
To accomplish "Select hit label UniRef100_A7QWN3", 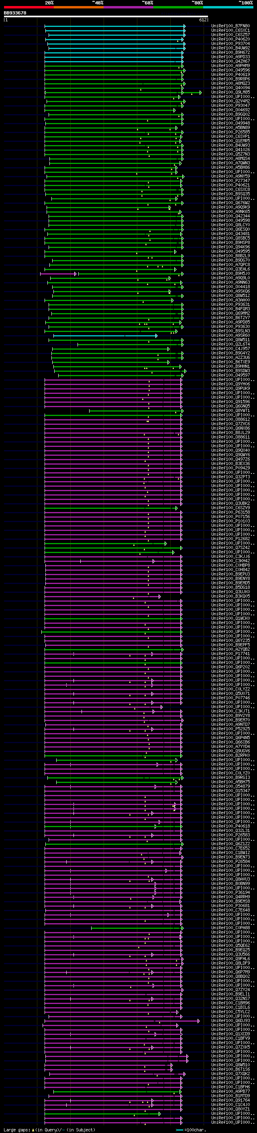I will 230,163.
